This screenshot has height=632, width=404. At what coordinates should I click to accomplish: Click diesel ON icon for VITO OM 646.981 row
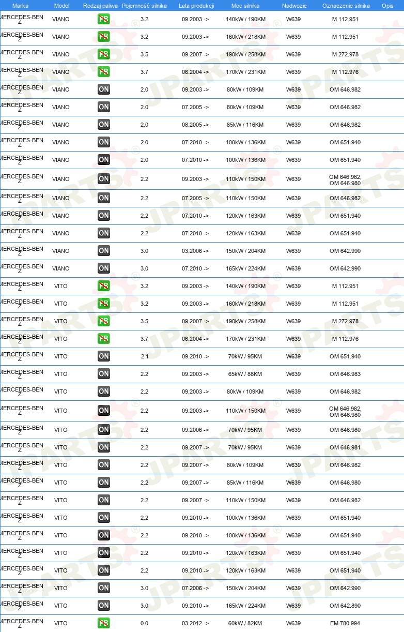pos(104,447)
